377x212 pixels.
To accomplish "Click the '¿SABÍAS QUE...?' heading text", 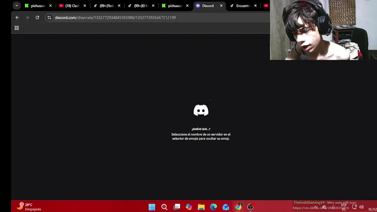I will click(201, 129).
